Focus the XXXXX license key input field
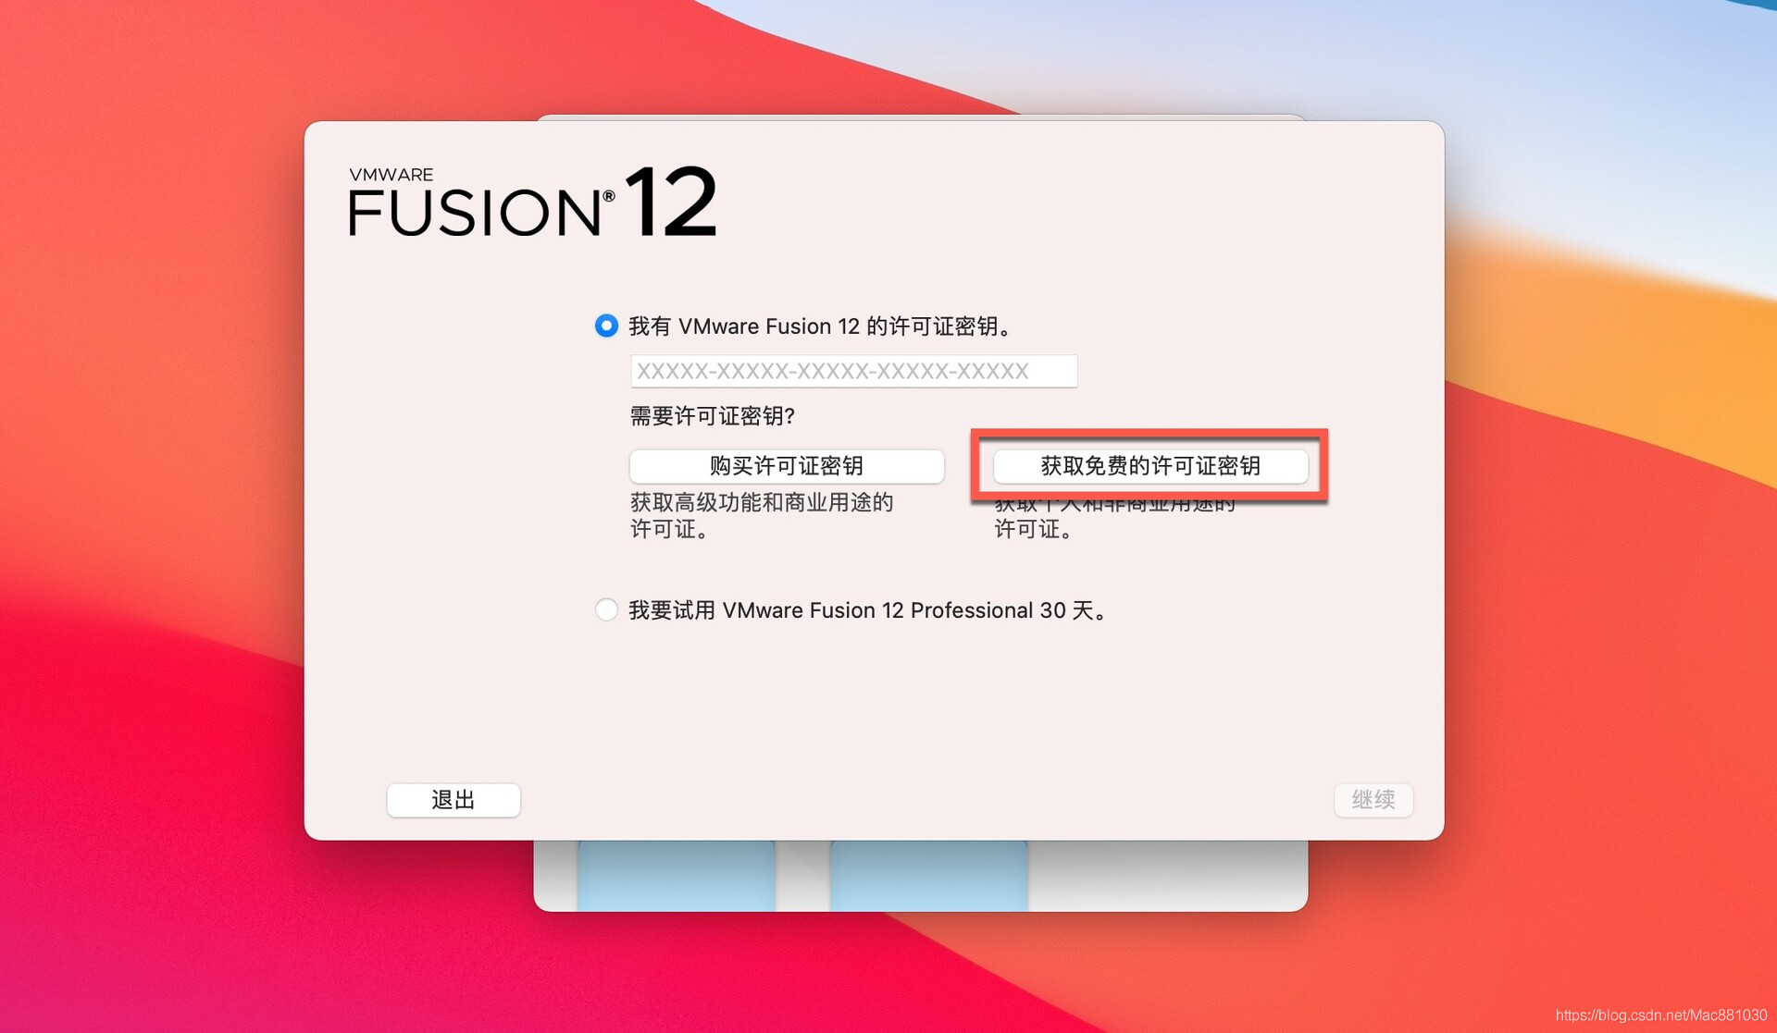Viewport: 1777px width, 1033px height. (853, 371)
